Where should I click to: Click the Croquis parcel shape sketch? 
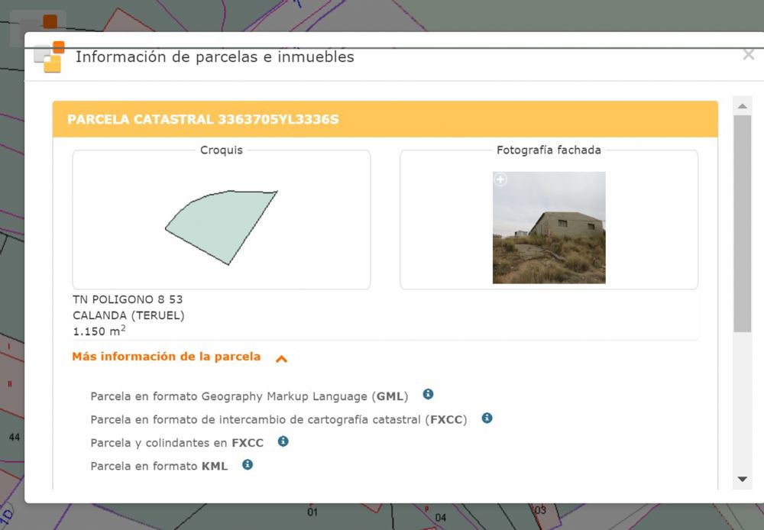(222, 228)
